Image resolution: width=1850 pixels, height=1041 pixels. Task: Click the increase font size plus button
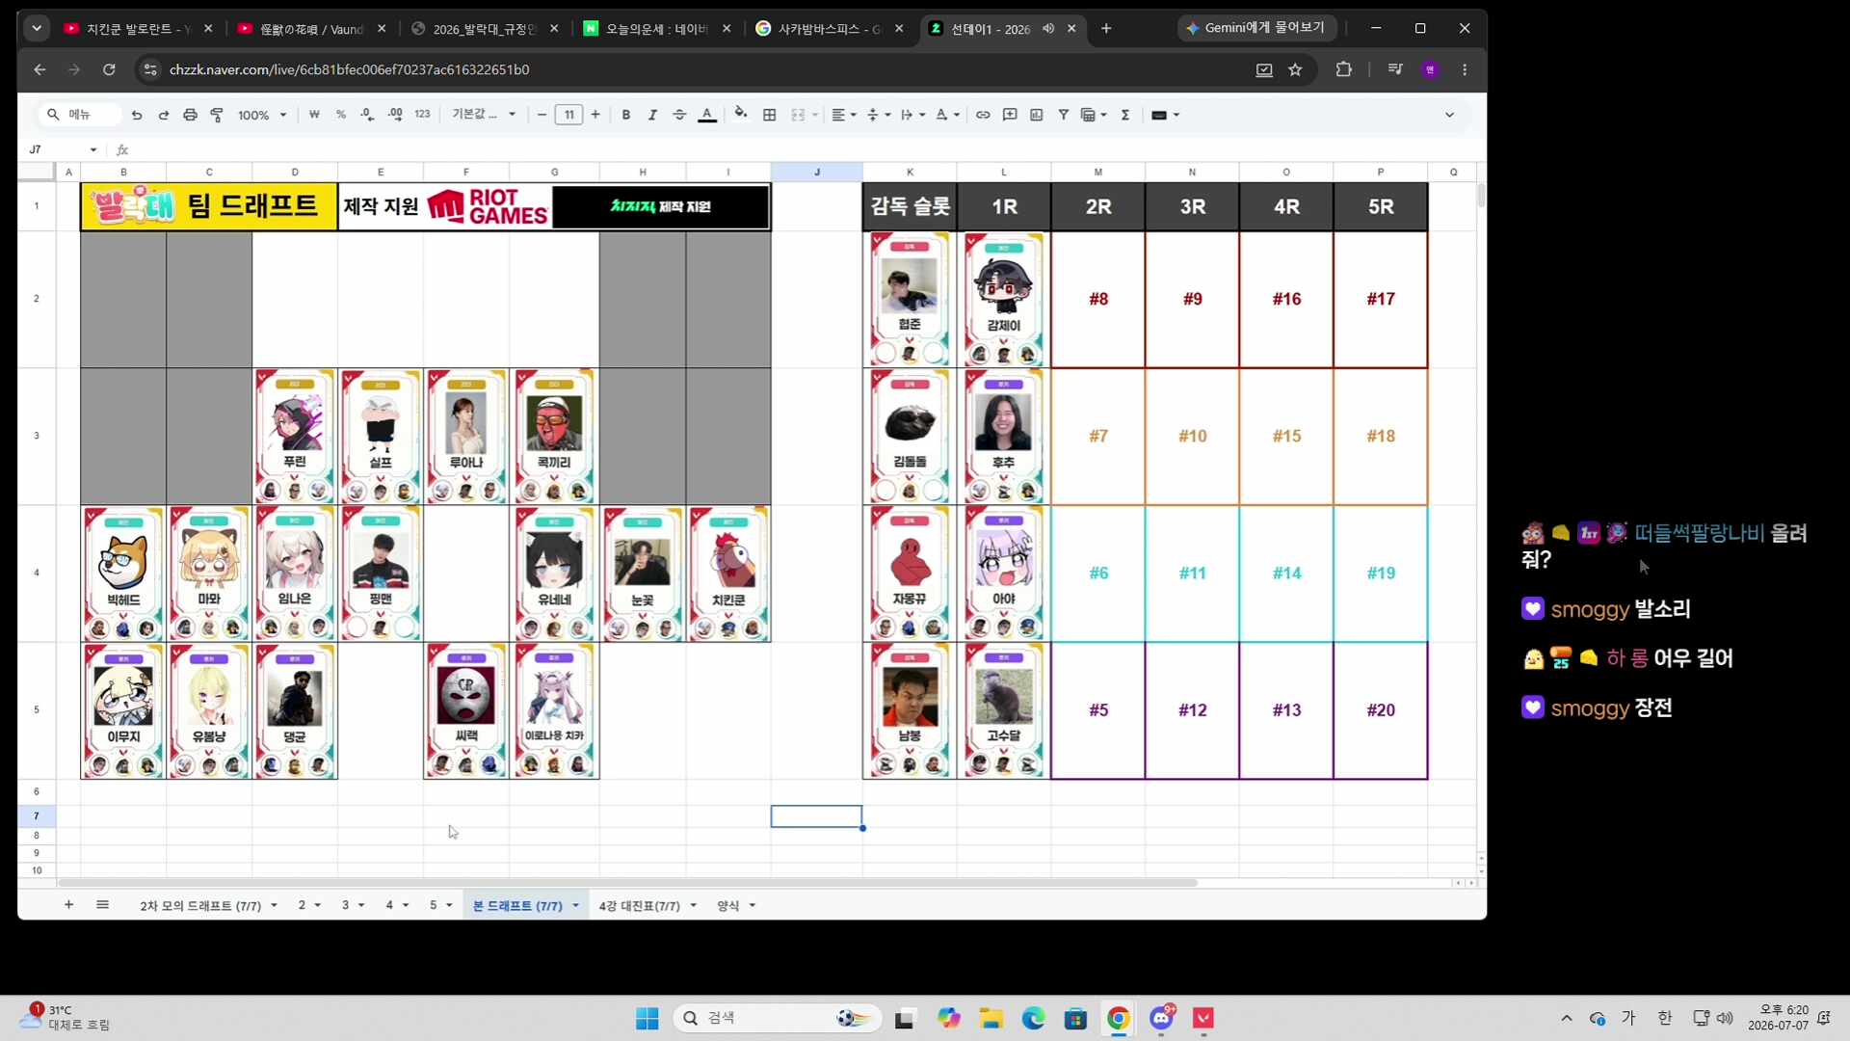point(595,115)
